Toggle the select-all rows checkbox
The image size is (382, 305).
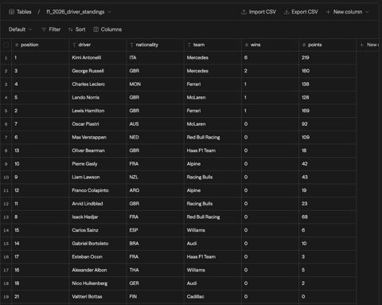(x=6, y=45)
